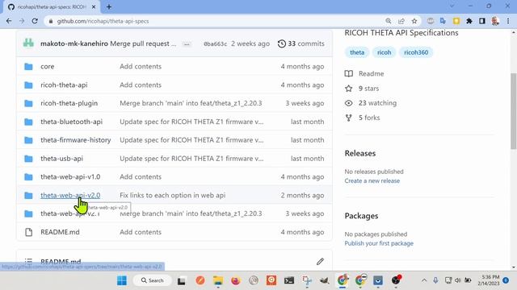Open the theta-bluetooth-api folder
The image size is (517, 290).
pyautogui.click(x=72, y=122)
